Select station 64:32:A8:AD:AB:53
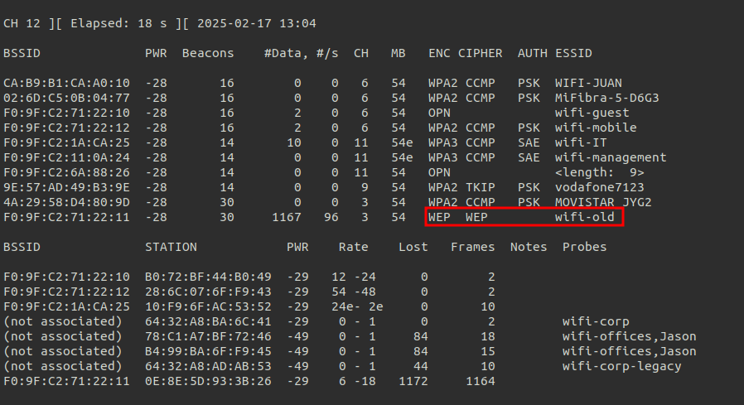744x405 pixels. click(208, 367)
